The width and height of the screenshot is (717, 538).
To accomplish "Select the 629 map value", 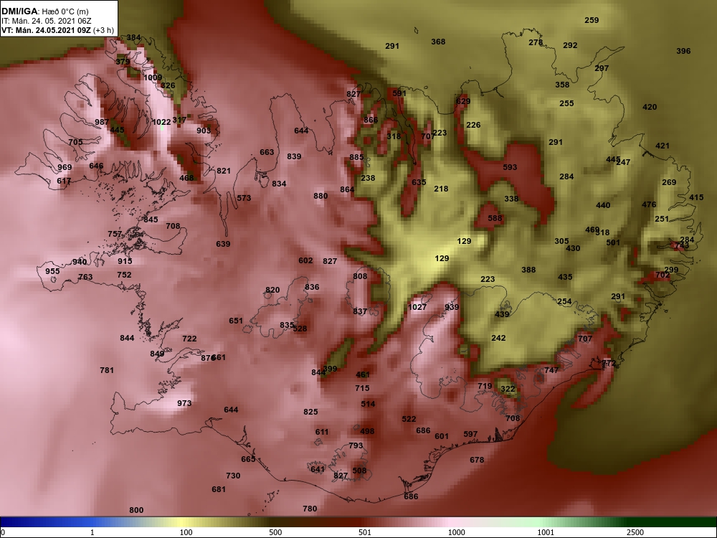I will click(463, 101).
